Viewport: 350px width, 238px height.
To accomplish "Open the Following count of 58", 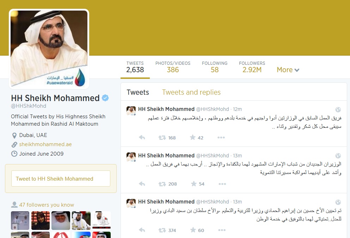I will click(x=215, y=67).
